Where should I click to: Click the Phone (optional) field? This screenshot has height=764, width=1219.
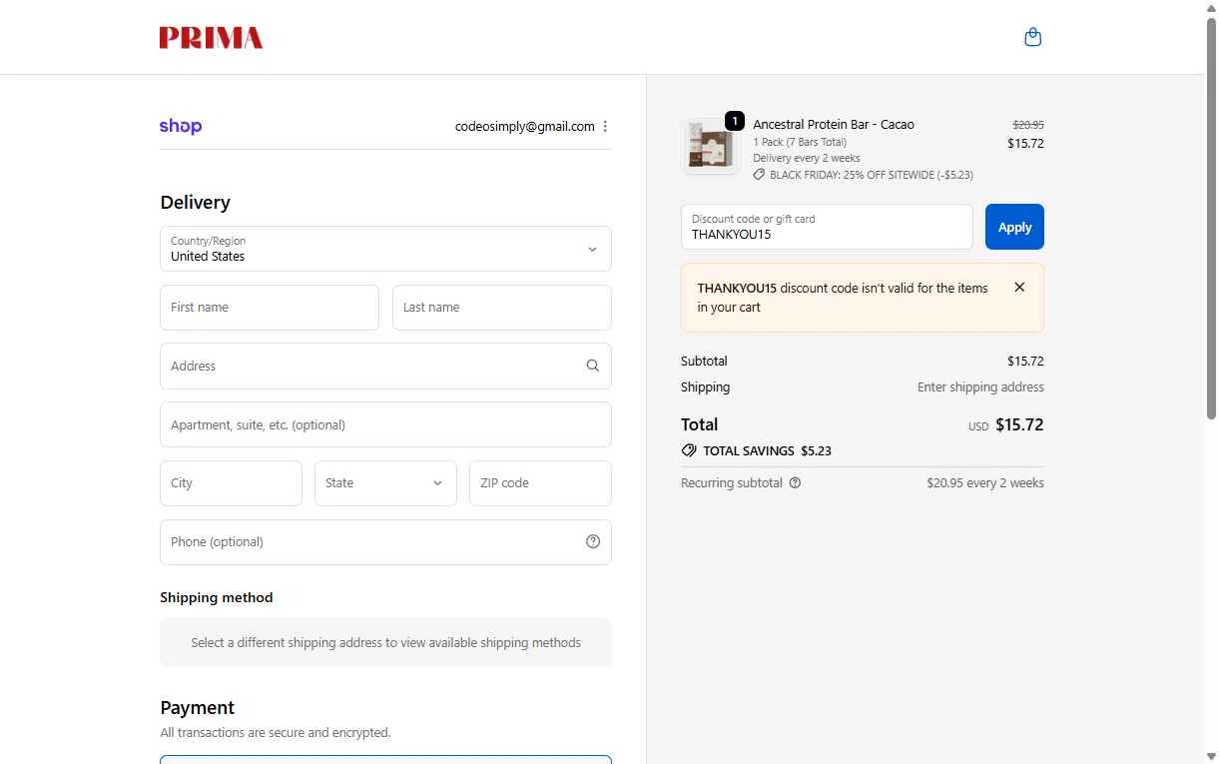(385, 542)
